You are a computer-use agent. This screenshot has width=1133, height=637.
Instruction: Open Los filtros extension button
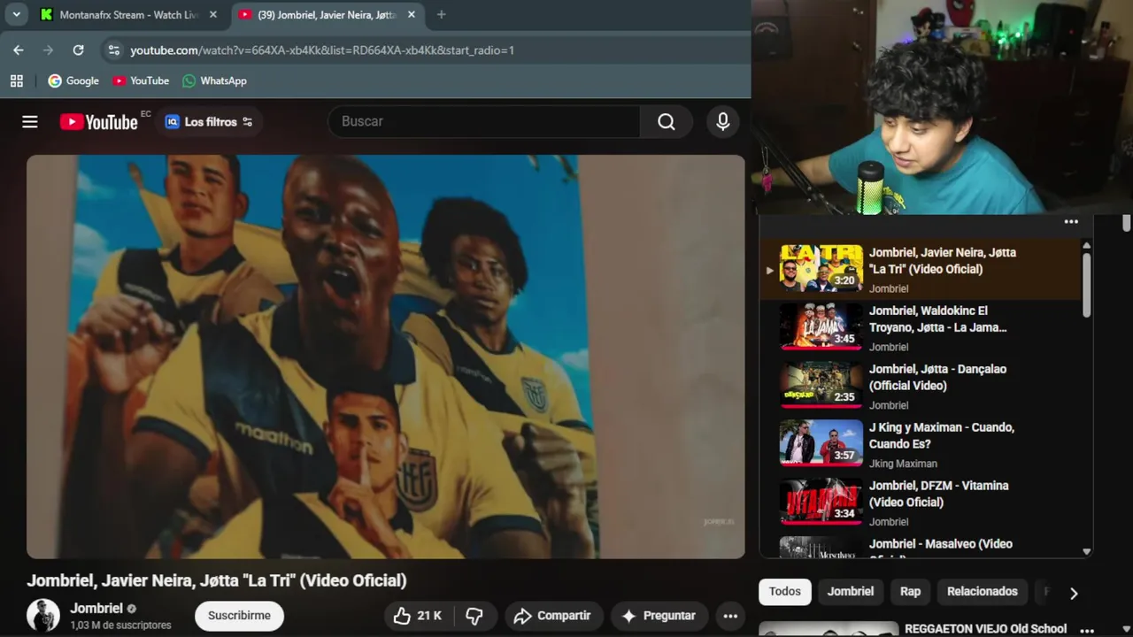click(x=209, y=122)
